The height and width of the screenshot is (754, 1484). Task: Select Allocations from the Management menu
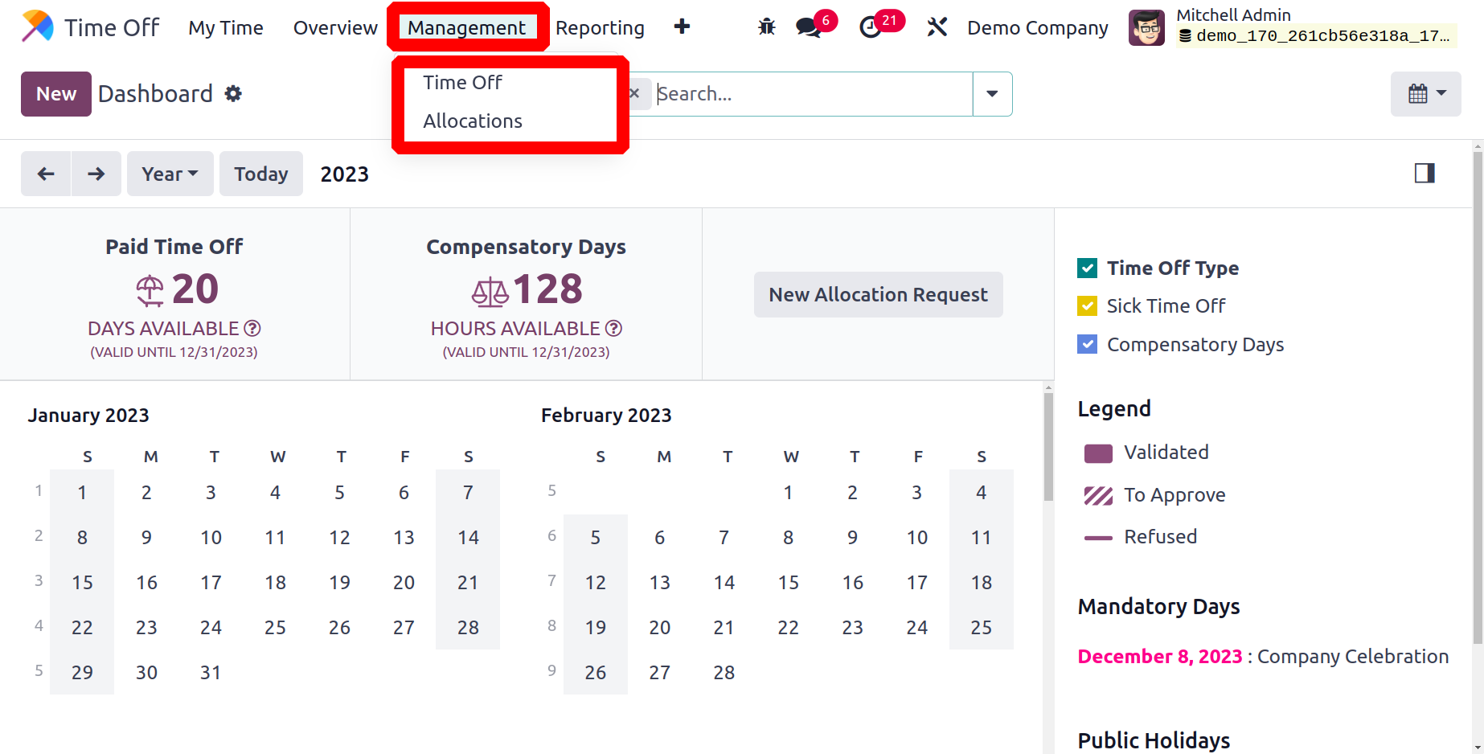click(x=473, y=121)
